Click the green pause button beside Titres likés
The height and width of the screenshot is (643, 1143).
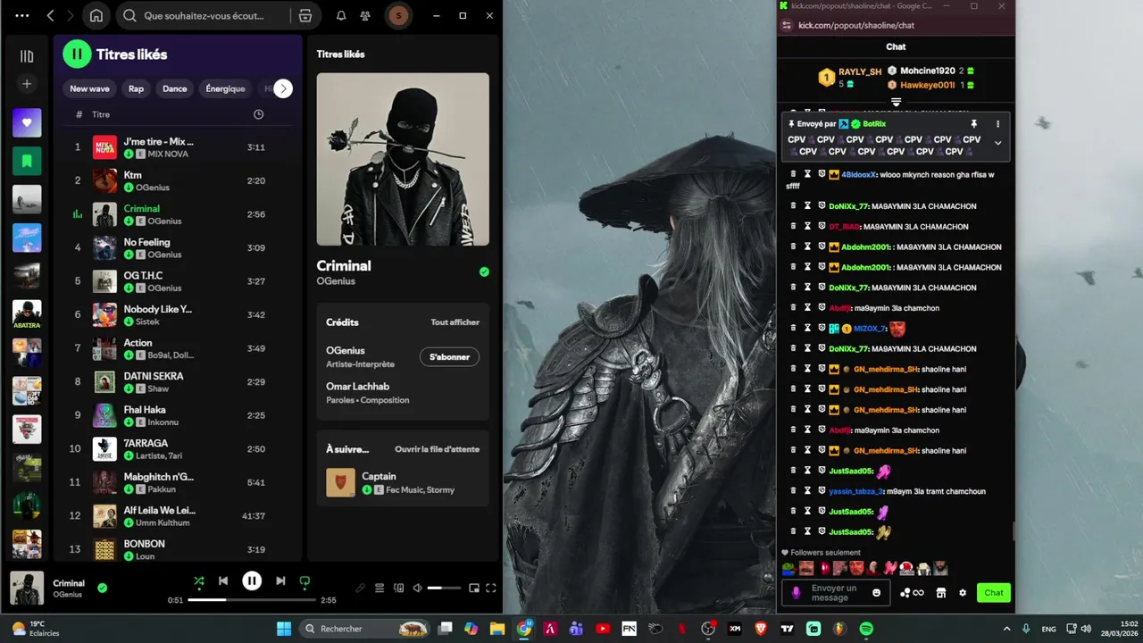pos(77,54)
